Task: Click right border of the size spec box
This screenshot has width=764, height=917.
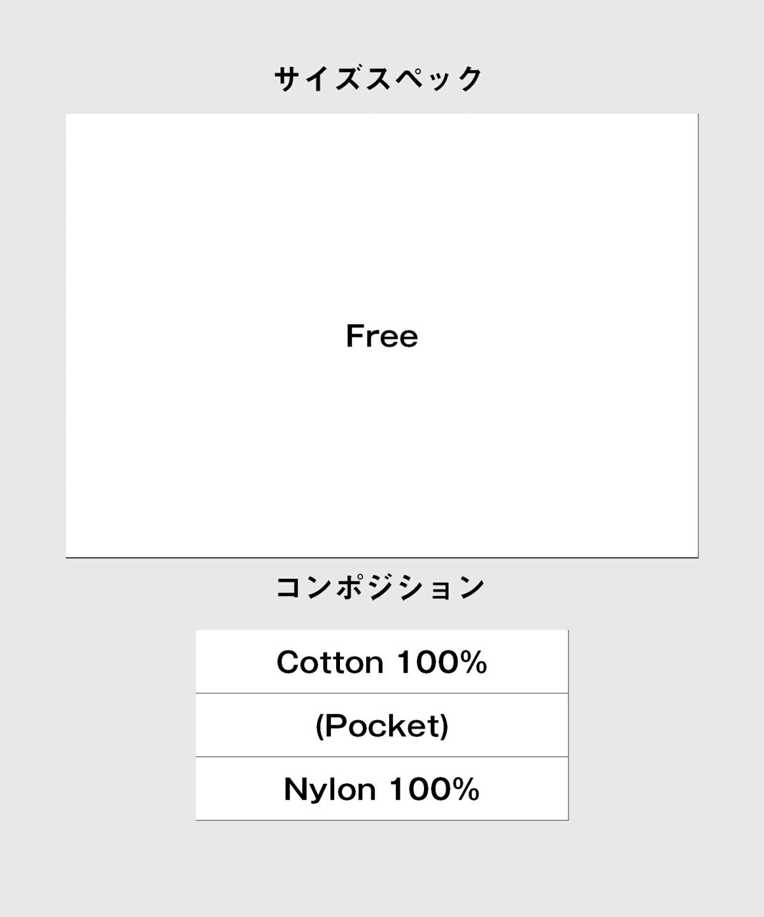Action: pyautogui.click(x=698, y=336)
